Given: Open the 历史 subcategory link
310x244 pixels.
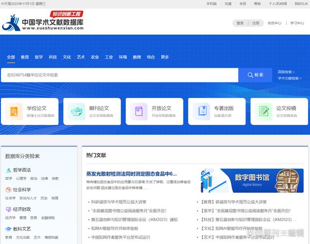Looking at the screenshot, I should [x=44, y=198].
